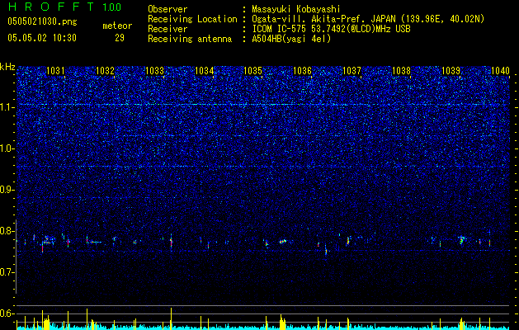Click the HROFFT 1.0.0 title text
Image resolution: width=519 pixels, height=330 pixels.
pos(64,7)
